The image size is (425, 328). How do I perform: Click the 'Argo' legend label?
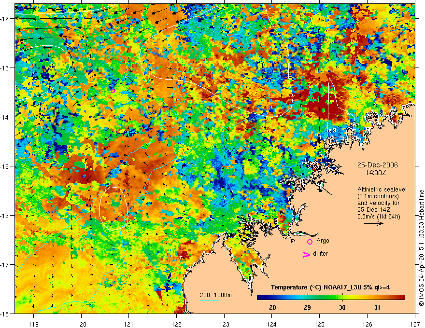point(323,241)
